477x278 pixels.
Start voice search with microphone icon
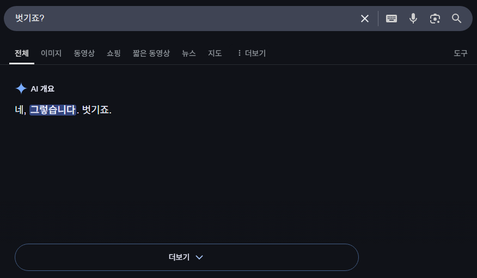[x=413, y=19]
